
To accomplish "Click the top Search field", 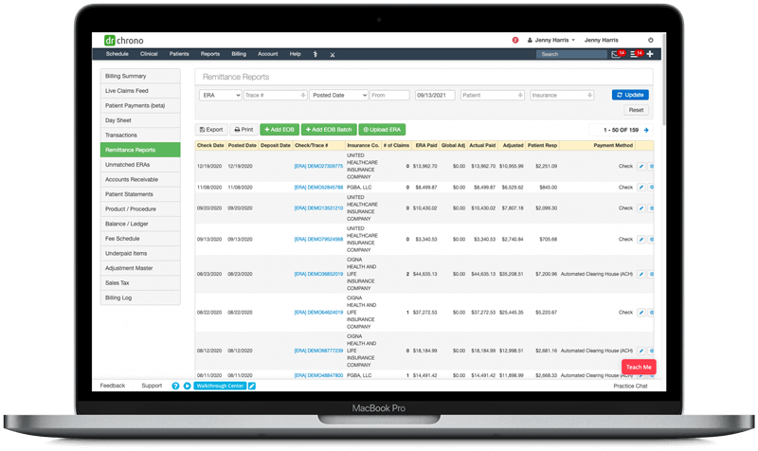I will (571, 54).
